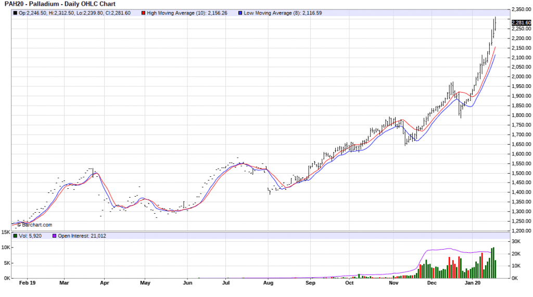Click the 30K open interest axis label
Viewport: 533px width, 297px height.
coord(517,242)
